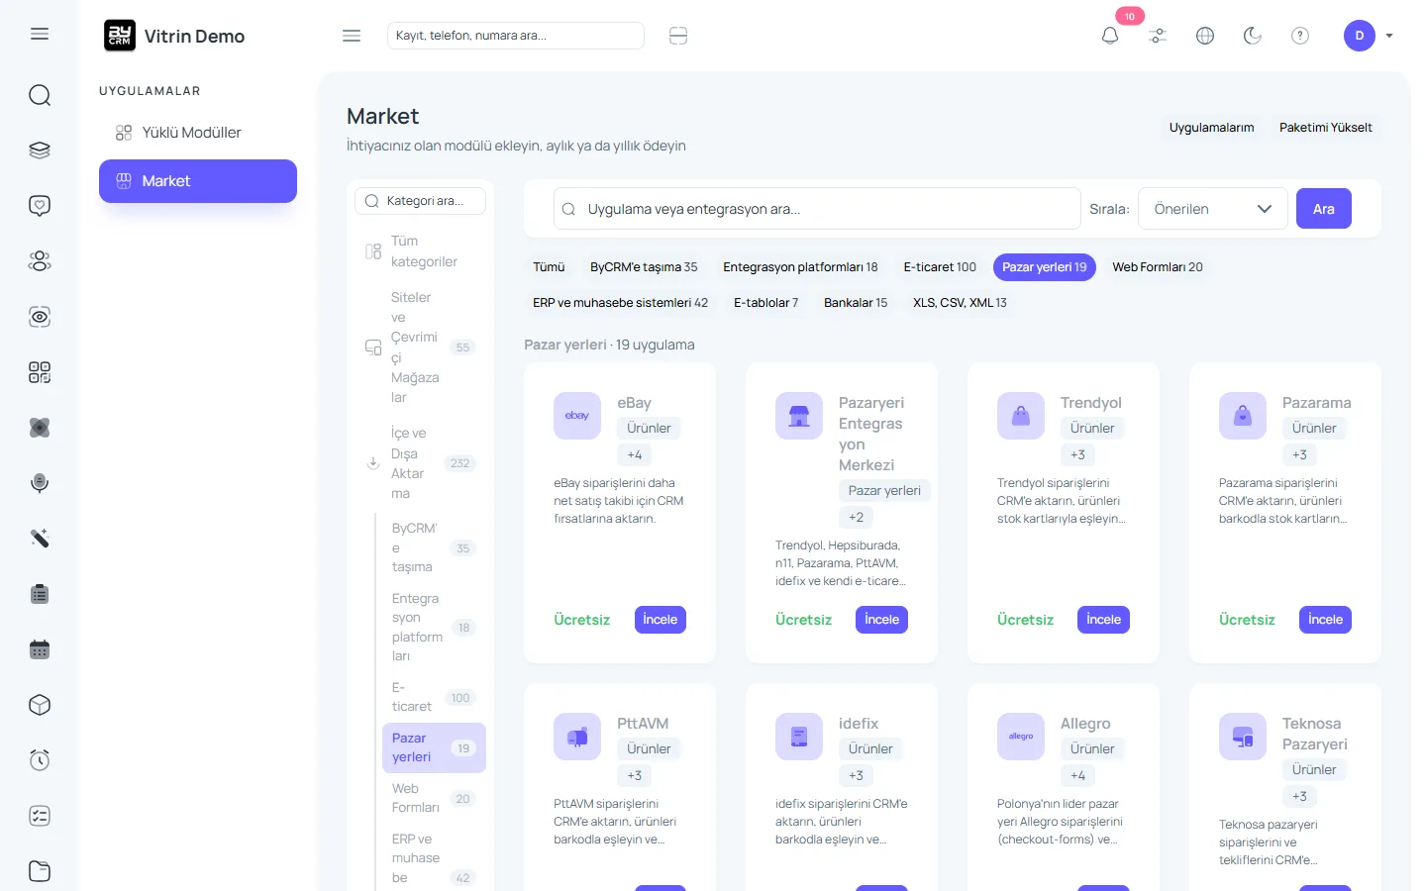Select E-tablolar 7 filter chip
This screenshot has width=1426, height=891.
(x=765, y=303)
